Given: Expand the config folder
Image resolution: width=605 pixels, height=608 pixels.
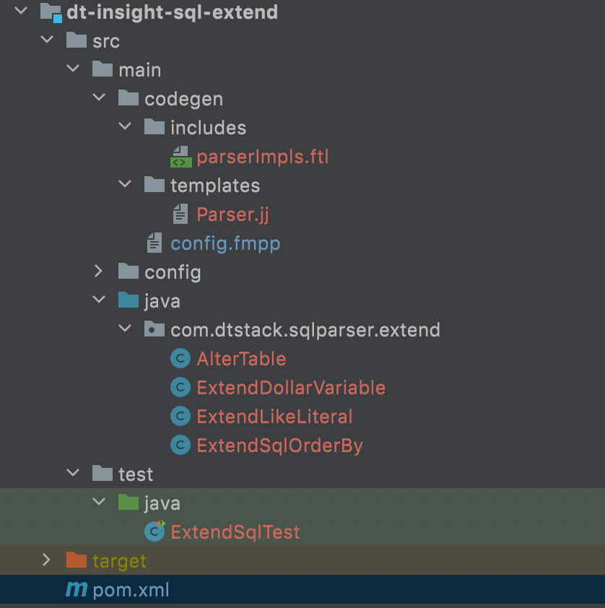Looking at the screenshot, I should tap(98, 271).
